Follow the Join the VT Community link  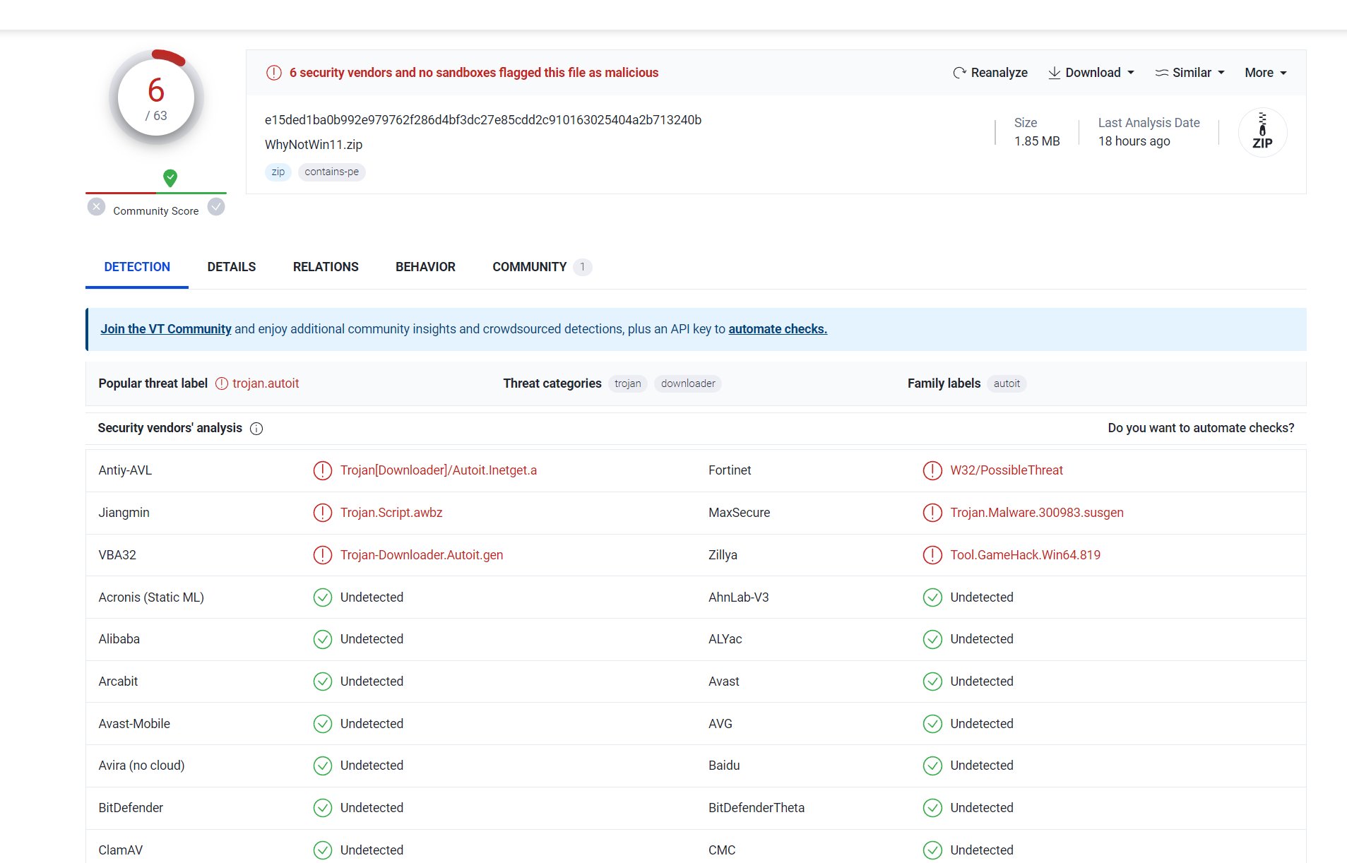pos(165,329)
